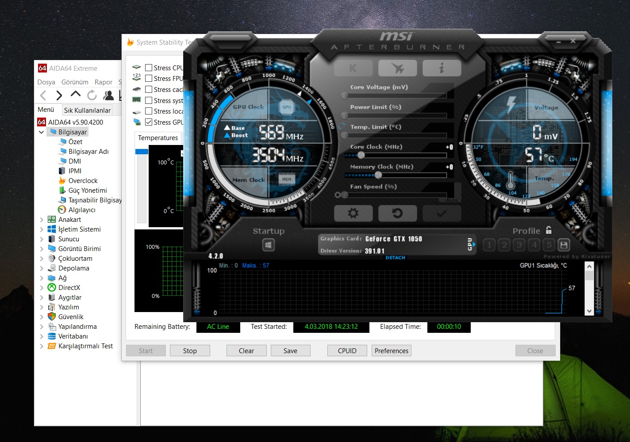Select profile slot 2
The image size is (630, 442).
point(504,245)
